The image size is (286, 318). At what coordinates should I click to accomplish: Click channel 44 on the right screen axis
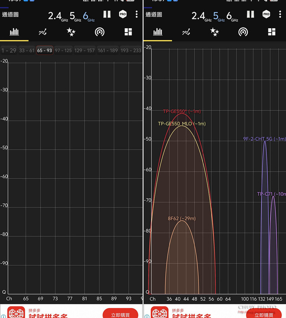click(x=186, y=299)
